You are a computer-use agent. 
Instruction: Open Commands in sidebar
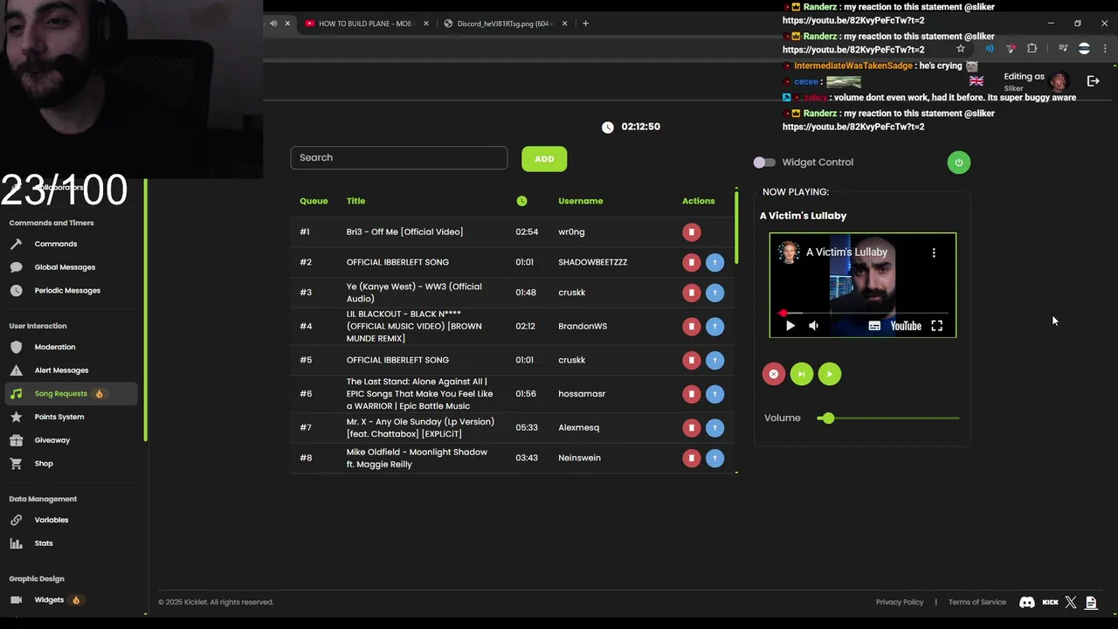(x=56, y=244)
